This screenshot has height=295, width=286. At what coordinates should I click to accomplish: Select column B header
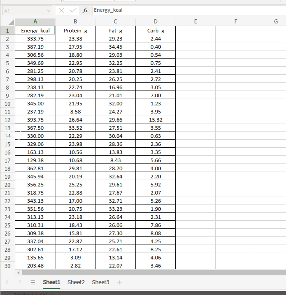tap(75, 22)
